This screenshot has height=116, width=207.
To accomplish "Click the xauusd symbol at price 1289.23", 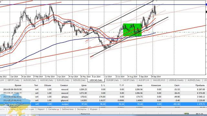I will pos(65,90).
